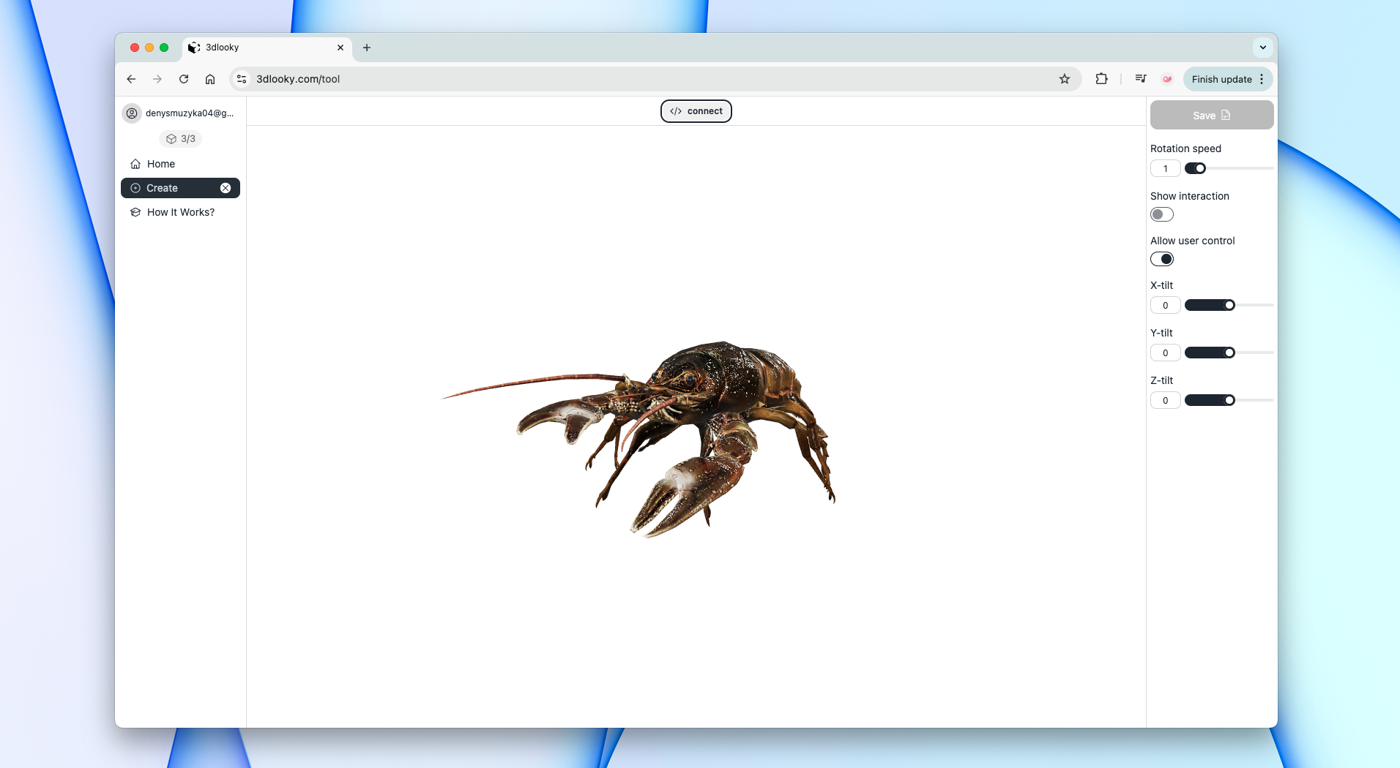Open How It Works? page

(180, 212)
